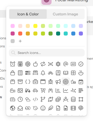Add a custom color with plus button
The height and width of the screenshot is (122, 93).
click(20, 41)
